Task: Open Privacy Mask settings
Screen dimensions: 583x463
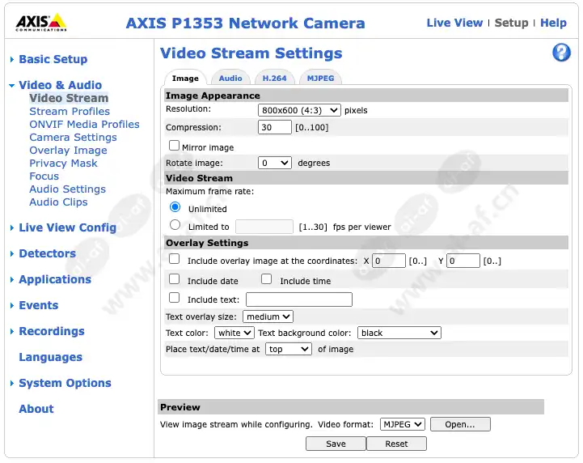Action: point(63,163)
